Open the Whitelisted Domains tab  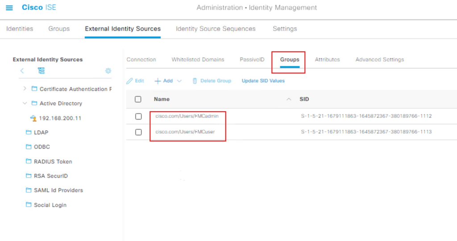pos(198,59)
